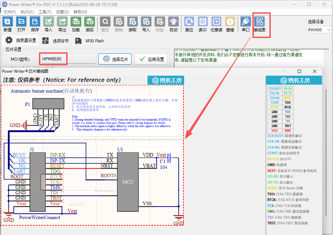Click the 导出 (export) toolbar icon
Image resolution: width=333 pixels, height=235 pixels.
pos(62,24)
